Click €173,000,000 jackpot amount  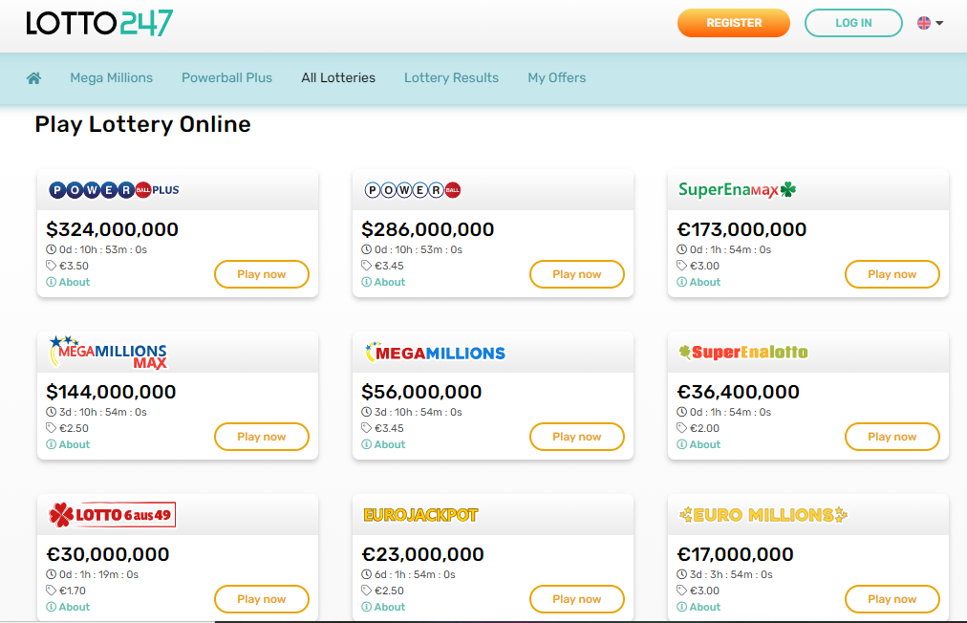tap(741, 229)
